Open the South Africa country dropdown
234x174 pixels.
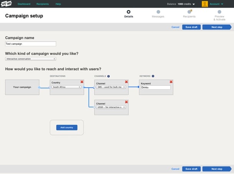coord(67,87)
